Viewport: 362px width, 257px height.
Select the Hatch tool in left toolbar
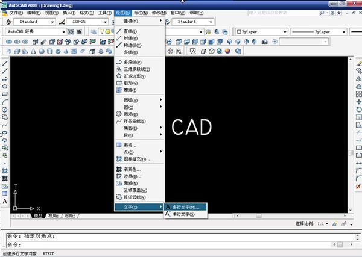coord(5,171)
